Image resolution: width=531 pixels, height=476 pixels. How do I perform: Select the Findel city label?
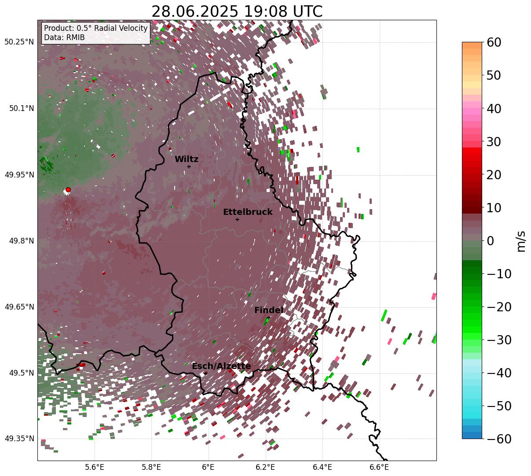point(269,310)
